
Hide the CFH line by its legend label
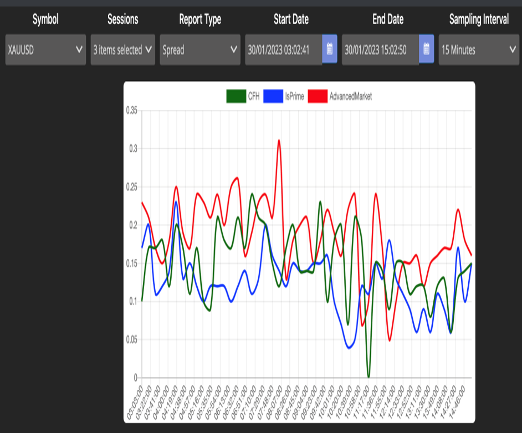coord(253,96)
